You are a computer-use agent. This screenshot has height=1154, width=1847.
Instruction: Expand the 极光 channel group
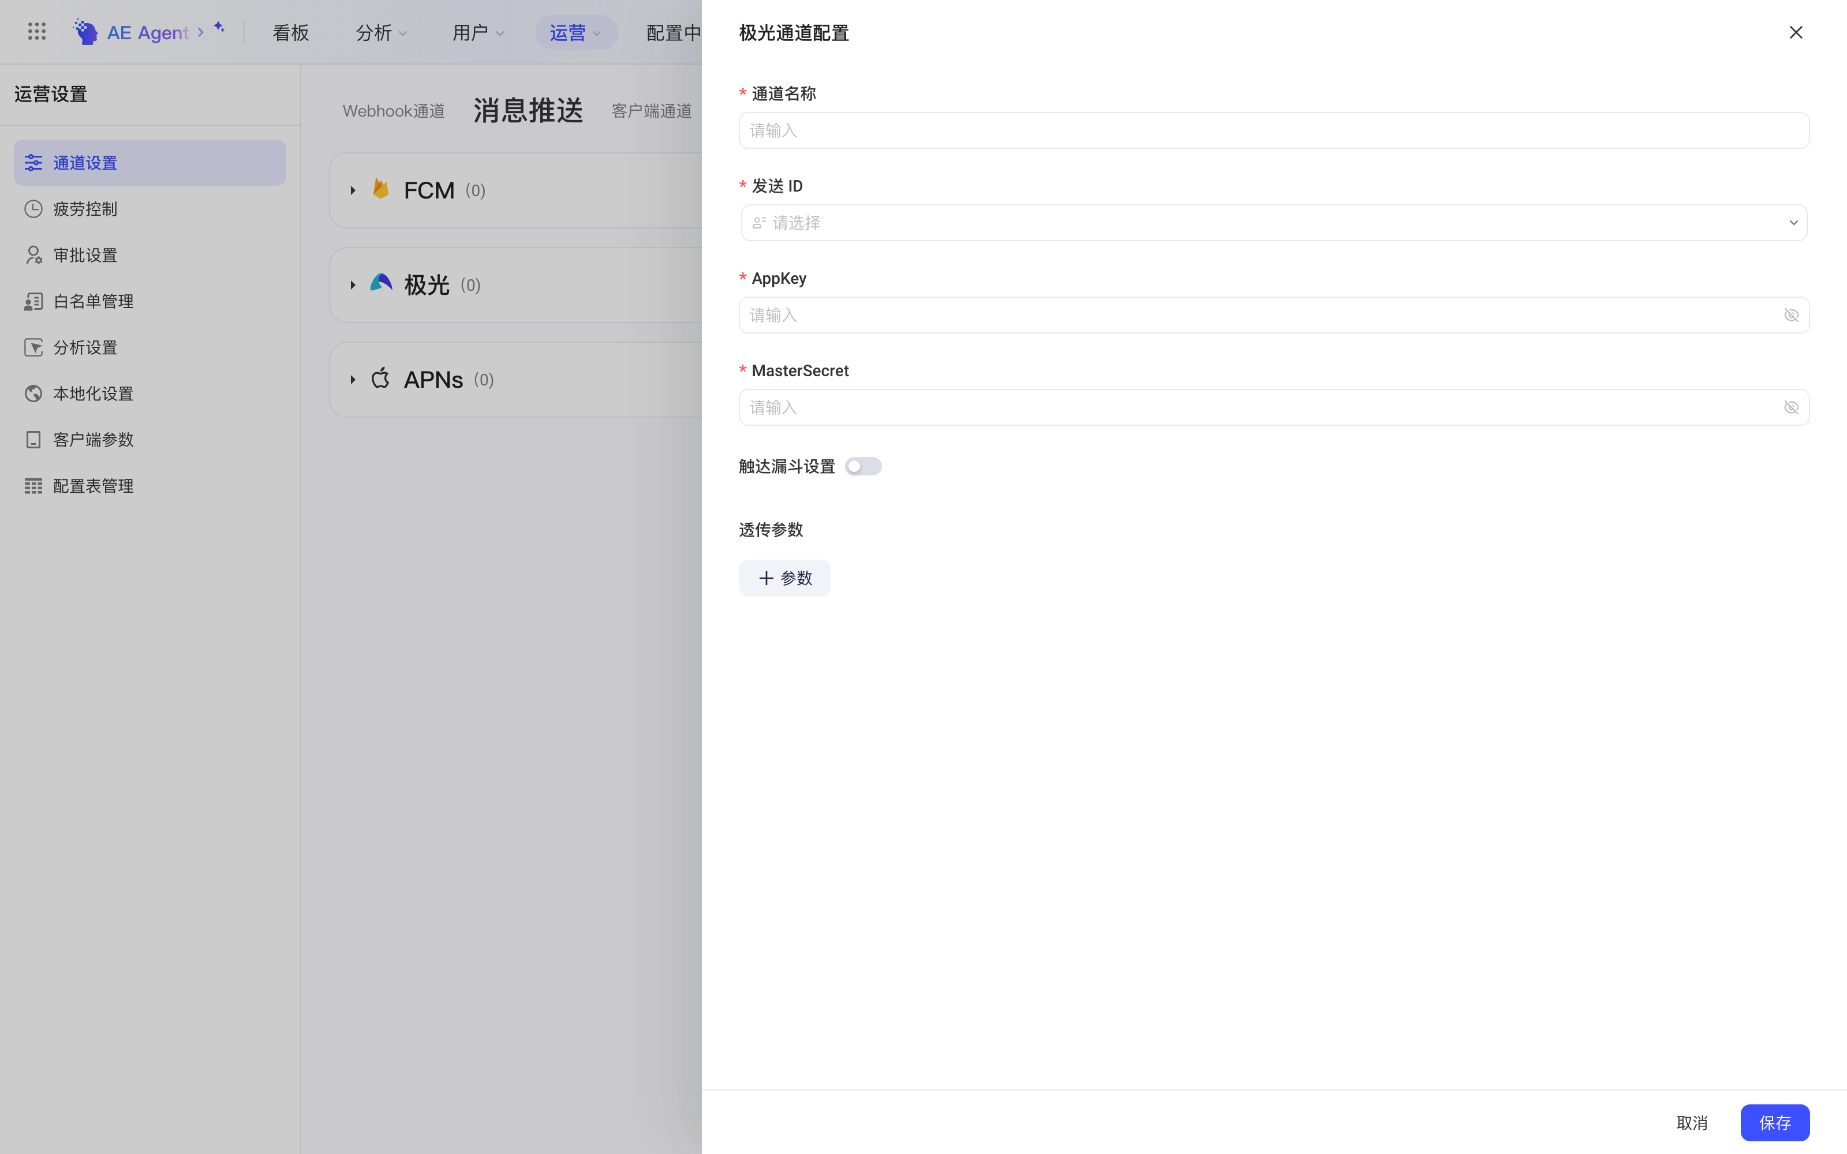353,284
